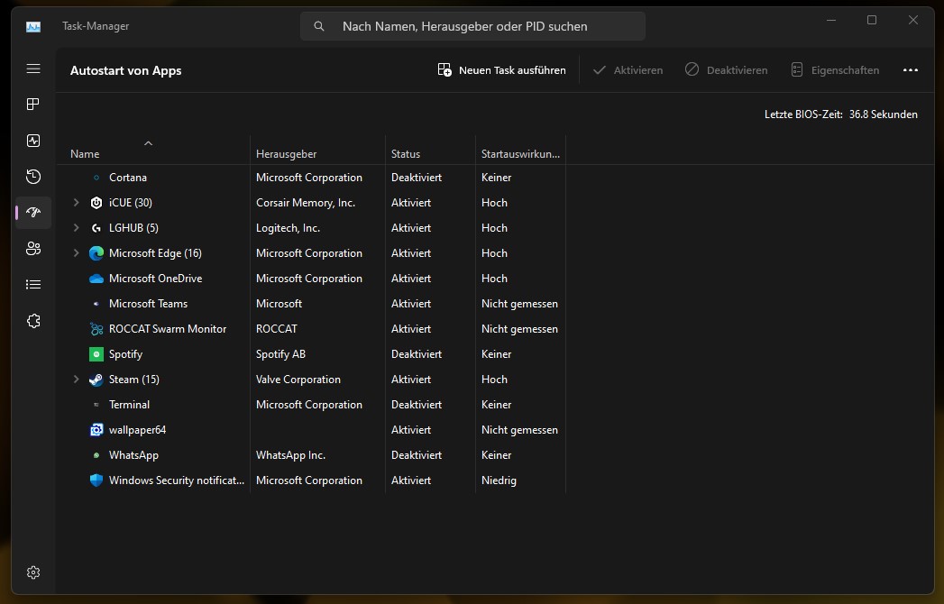944x604 pixels.
Task: Click the Windows Security shield icon
Action: pyautogui.click(x=96, y=480)
